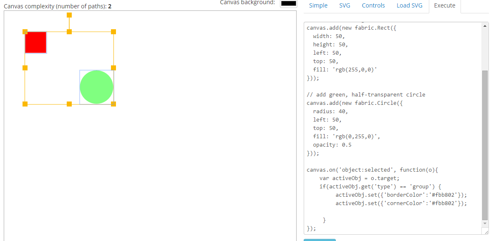The width and height of the screenshot is (501, 241).
Task: Click the line "canvas.add(new fabric.Circle({"
Action: click(355, 103)
